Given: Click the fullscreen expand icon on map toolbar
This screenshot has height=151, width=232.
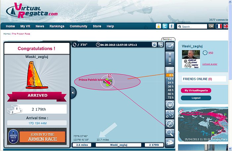Looking at the screenshot, I should [x=170, y=114].
